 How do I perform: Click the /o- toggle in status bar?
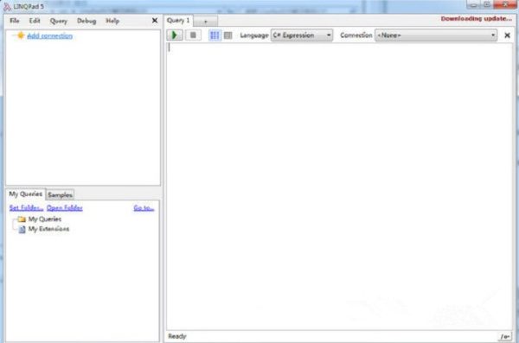pos(505,337)
